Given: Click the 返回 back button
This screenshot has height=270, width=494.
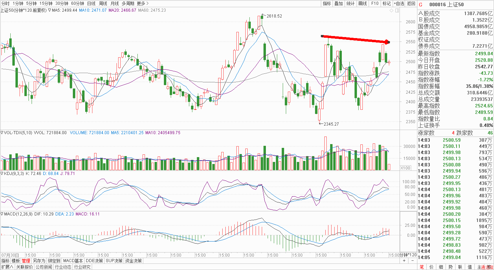Looking at the screenshot, I should (x=411, y=3).
